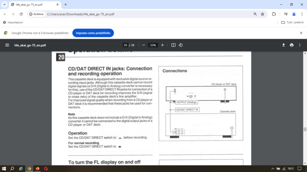Open the Windows Start menu

pyautogui.click(x=5, y=168)
